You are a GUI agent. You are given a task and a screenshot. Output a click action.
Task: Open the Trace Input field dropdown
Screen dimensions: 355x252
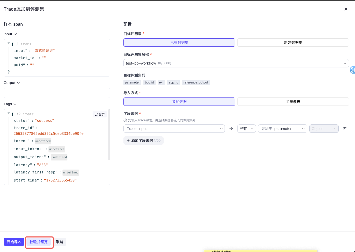(x=174, y=129)
